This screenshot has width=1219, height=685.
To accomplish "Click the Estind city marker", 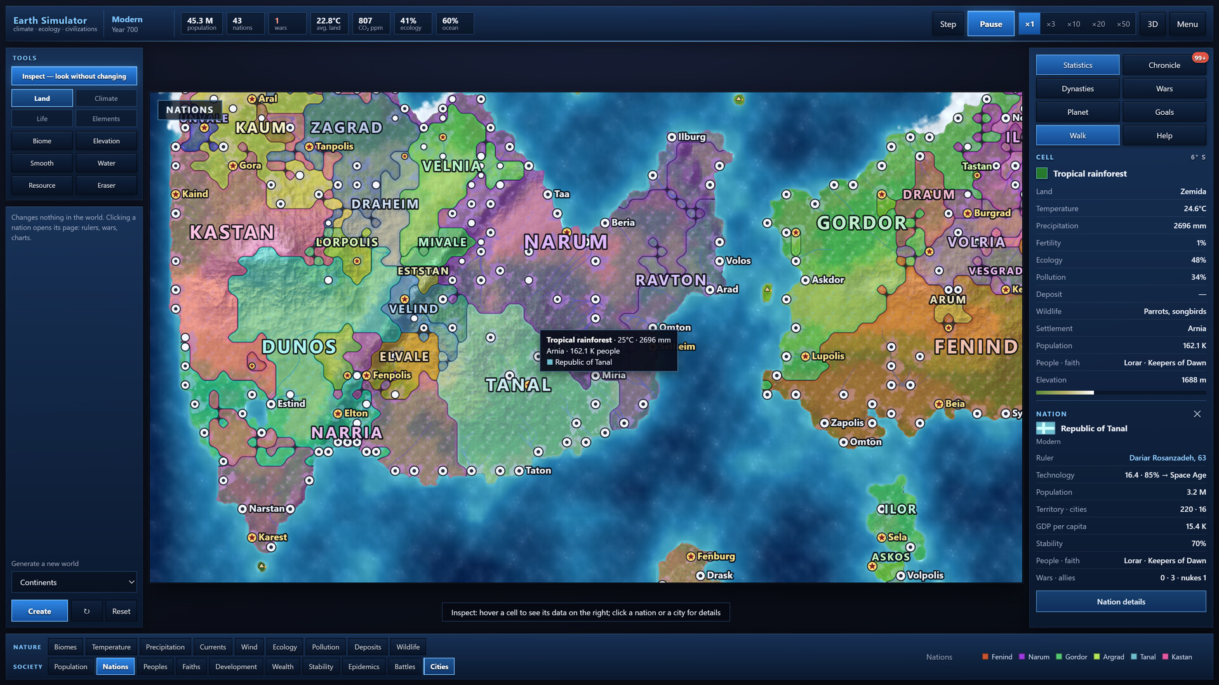I will (271, 404).
